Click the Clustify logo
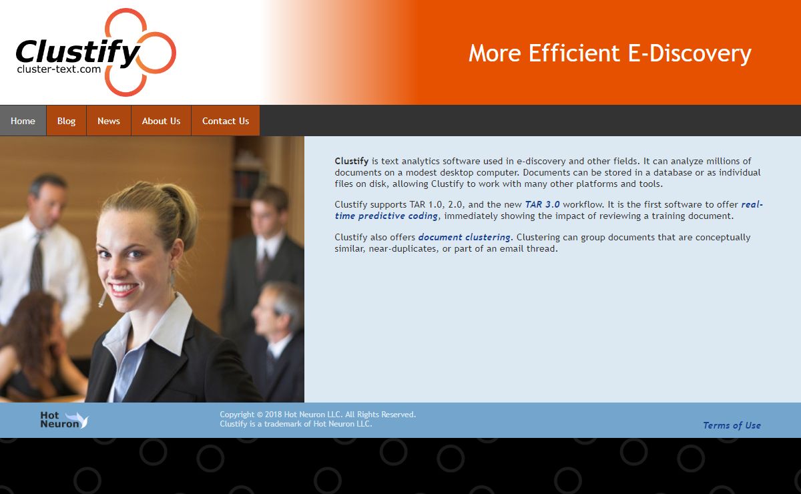Viewport: 801px width, 494px height. click(x=95, y=51)
